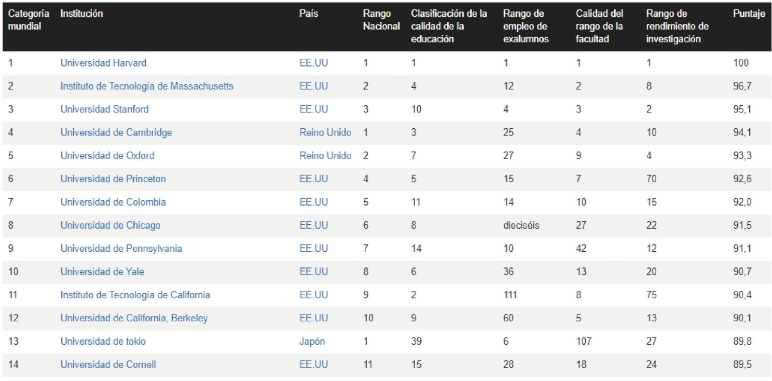The image size is (772, 381).
Task: Select Universidad de Pennsylvania link
Action: (x=121, y=248)
